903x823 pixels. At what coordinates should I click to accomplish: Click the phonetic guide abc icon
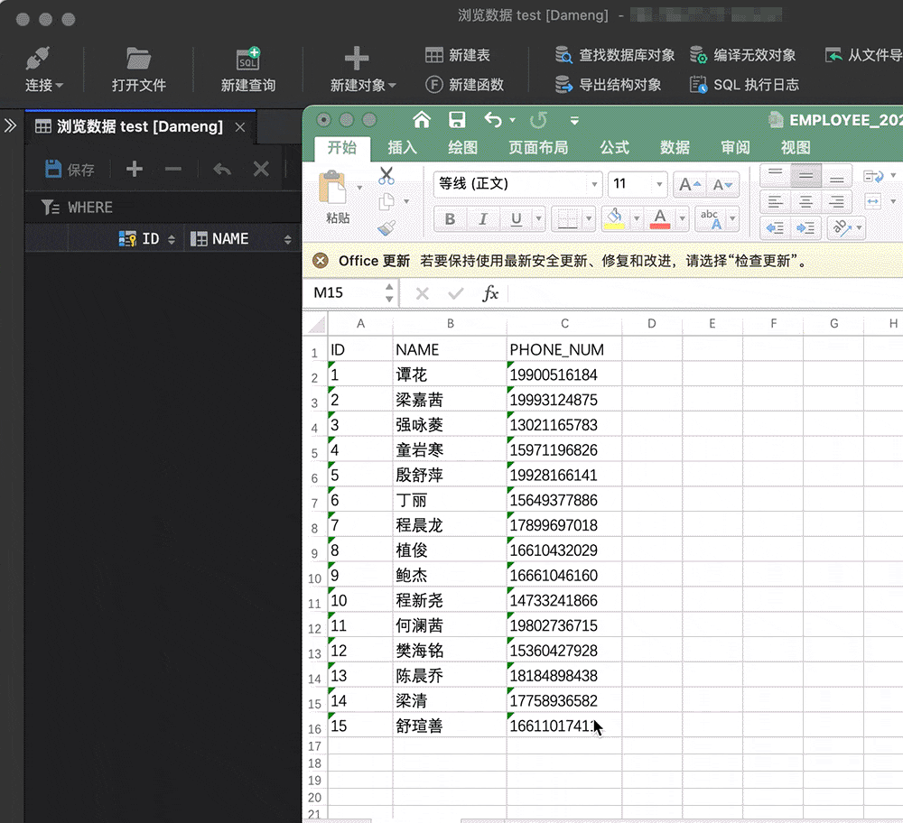point(710,219)
